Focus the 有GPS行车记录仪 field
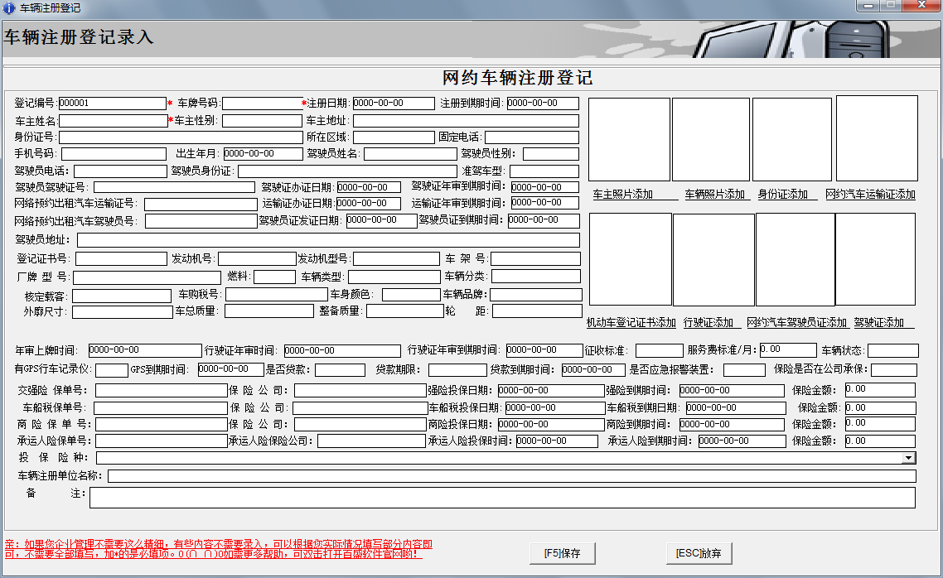This screenshot has height=578, width=943. 111,370
